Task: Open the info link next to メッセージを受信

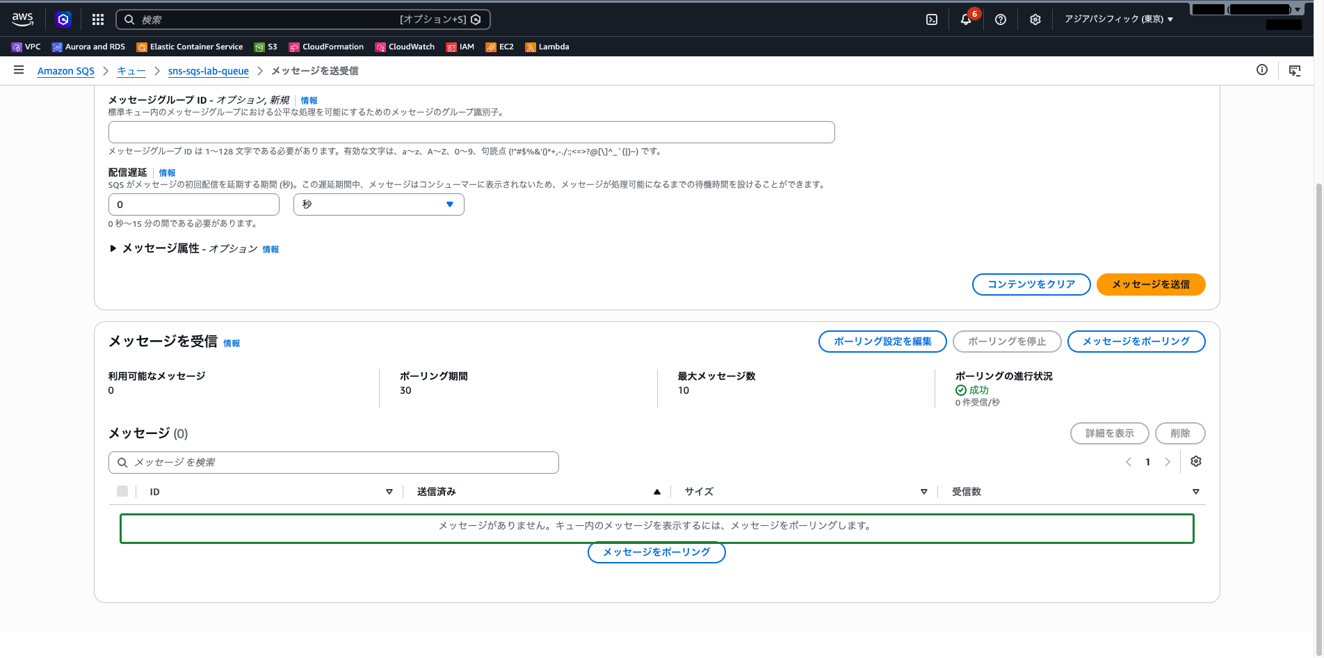Action: 232,344
